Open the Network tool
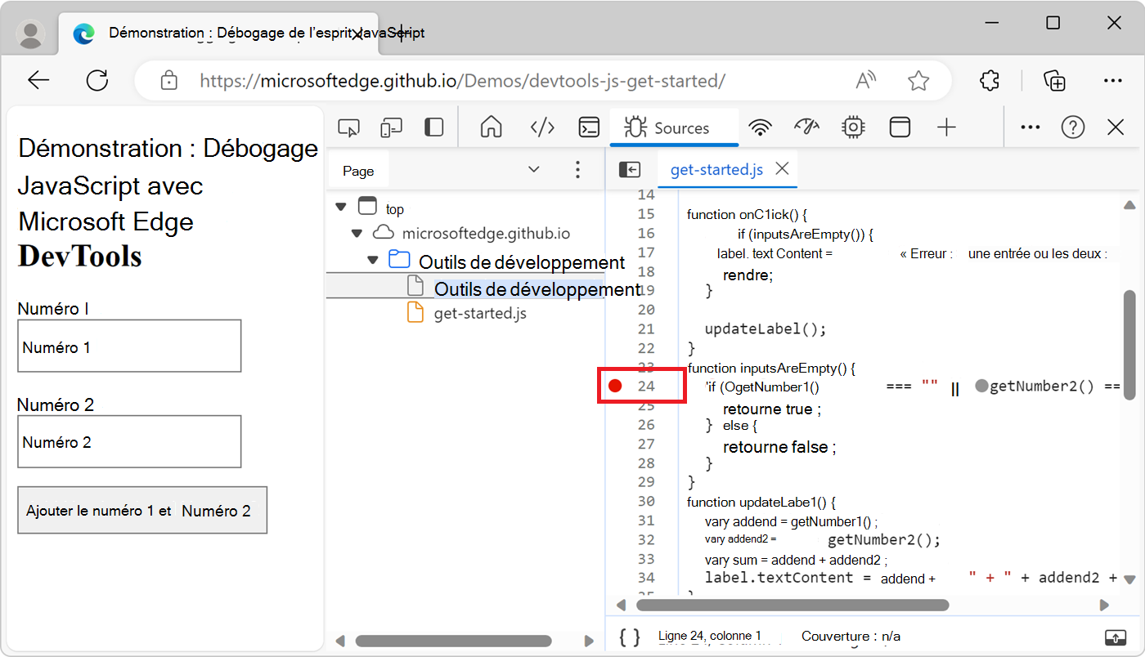1145x657 pixels. click(x=760, y=127)
